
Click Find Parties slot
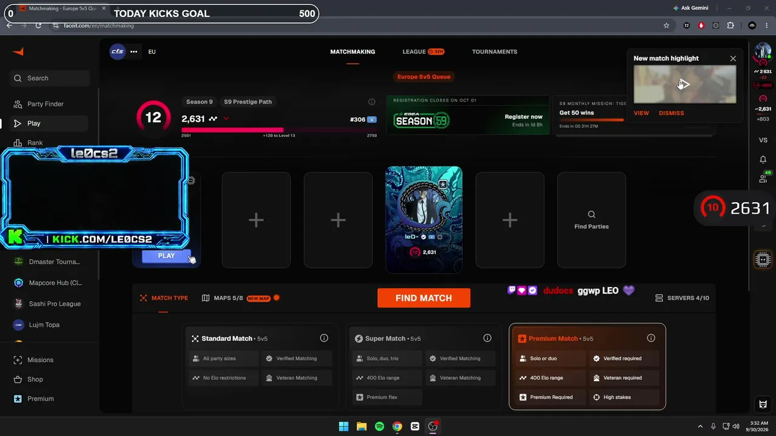tap(592, 220)
